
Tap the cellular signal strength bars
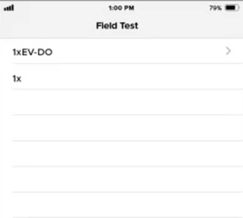(x=9, y=8)
